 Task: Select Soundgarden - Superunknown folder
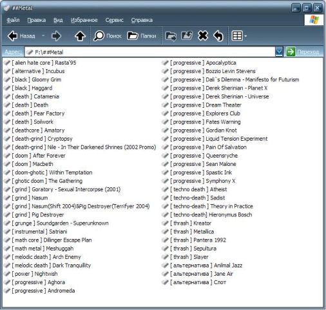[x=60, y=223]
